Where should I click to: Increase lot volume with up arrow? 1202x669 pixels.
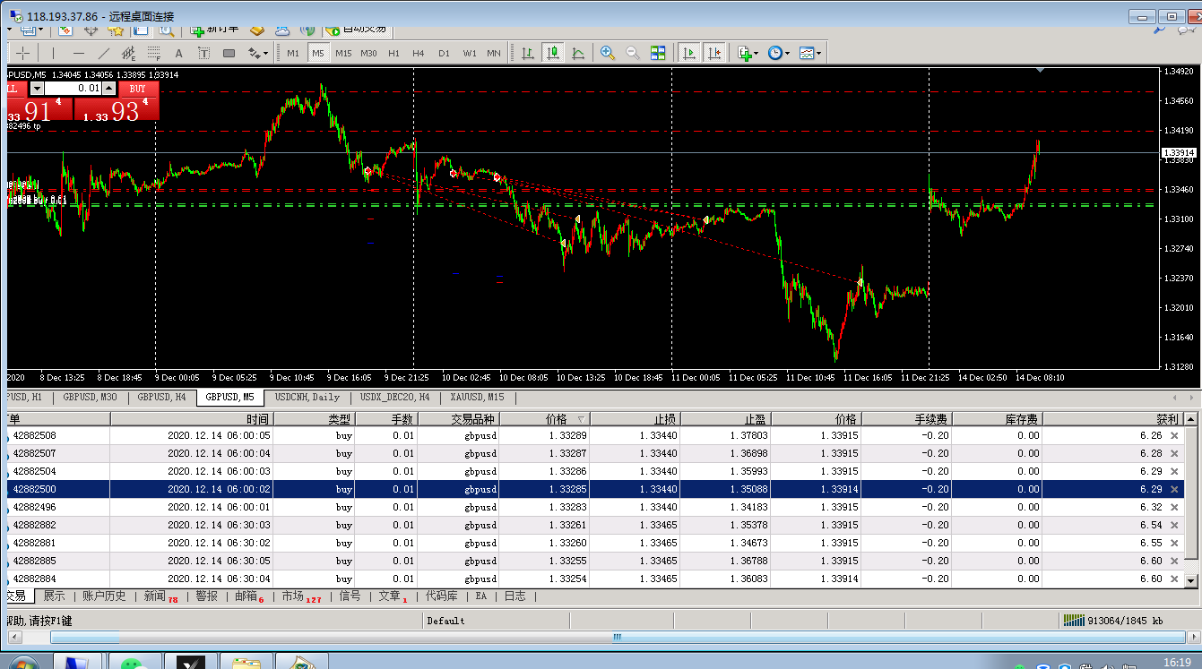point(109,89)
